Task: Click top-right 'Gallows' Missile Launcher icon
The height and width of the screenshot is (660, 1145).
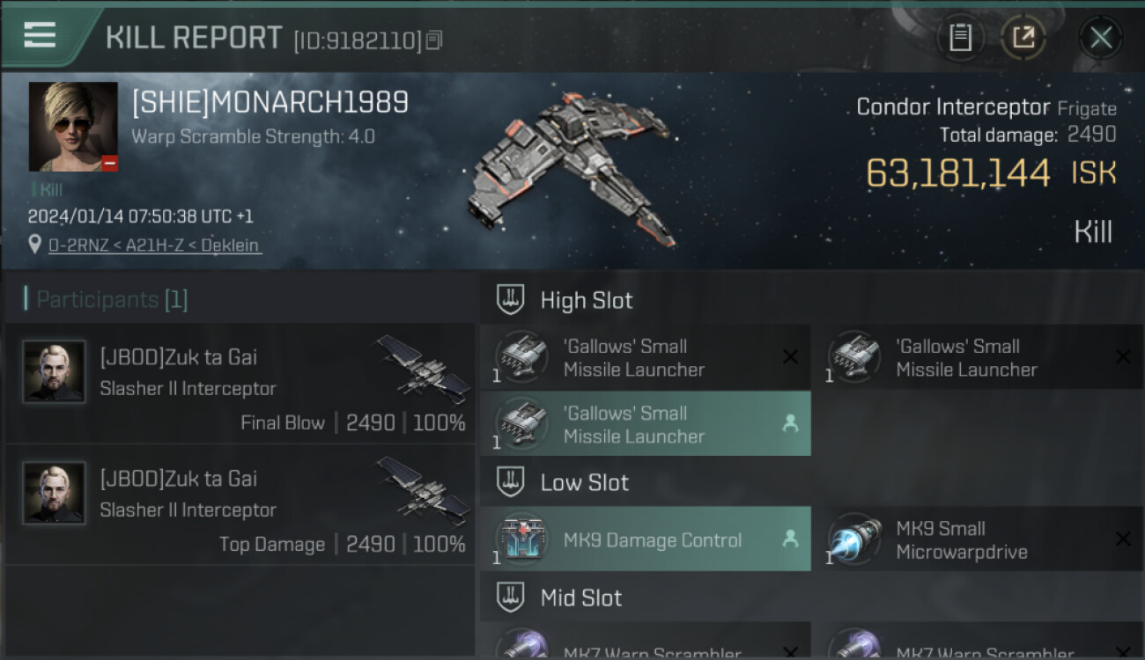Action: click(855, 357)
